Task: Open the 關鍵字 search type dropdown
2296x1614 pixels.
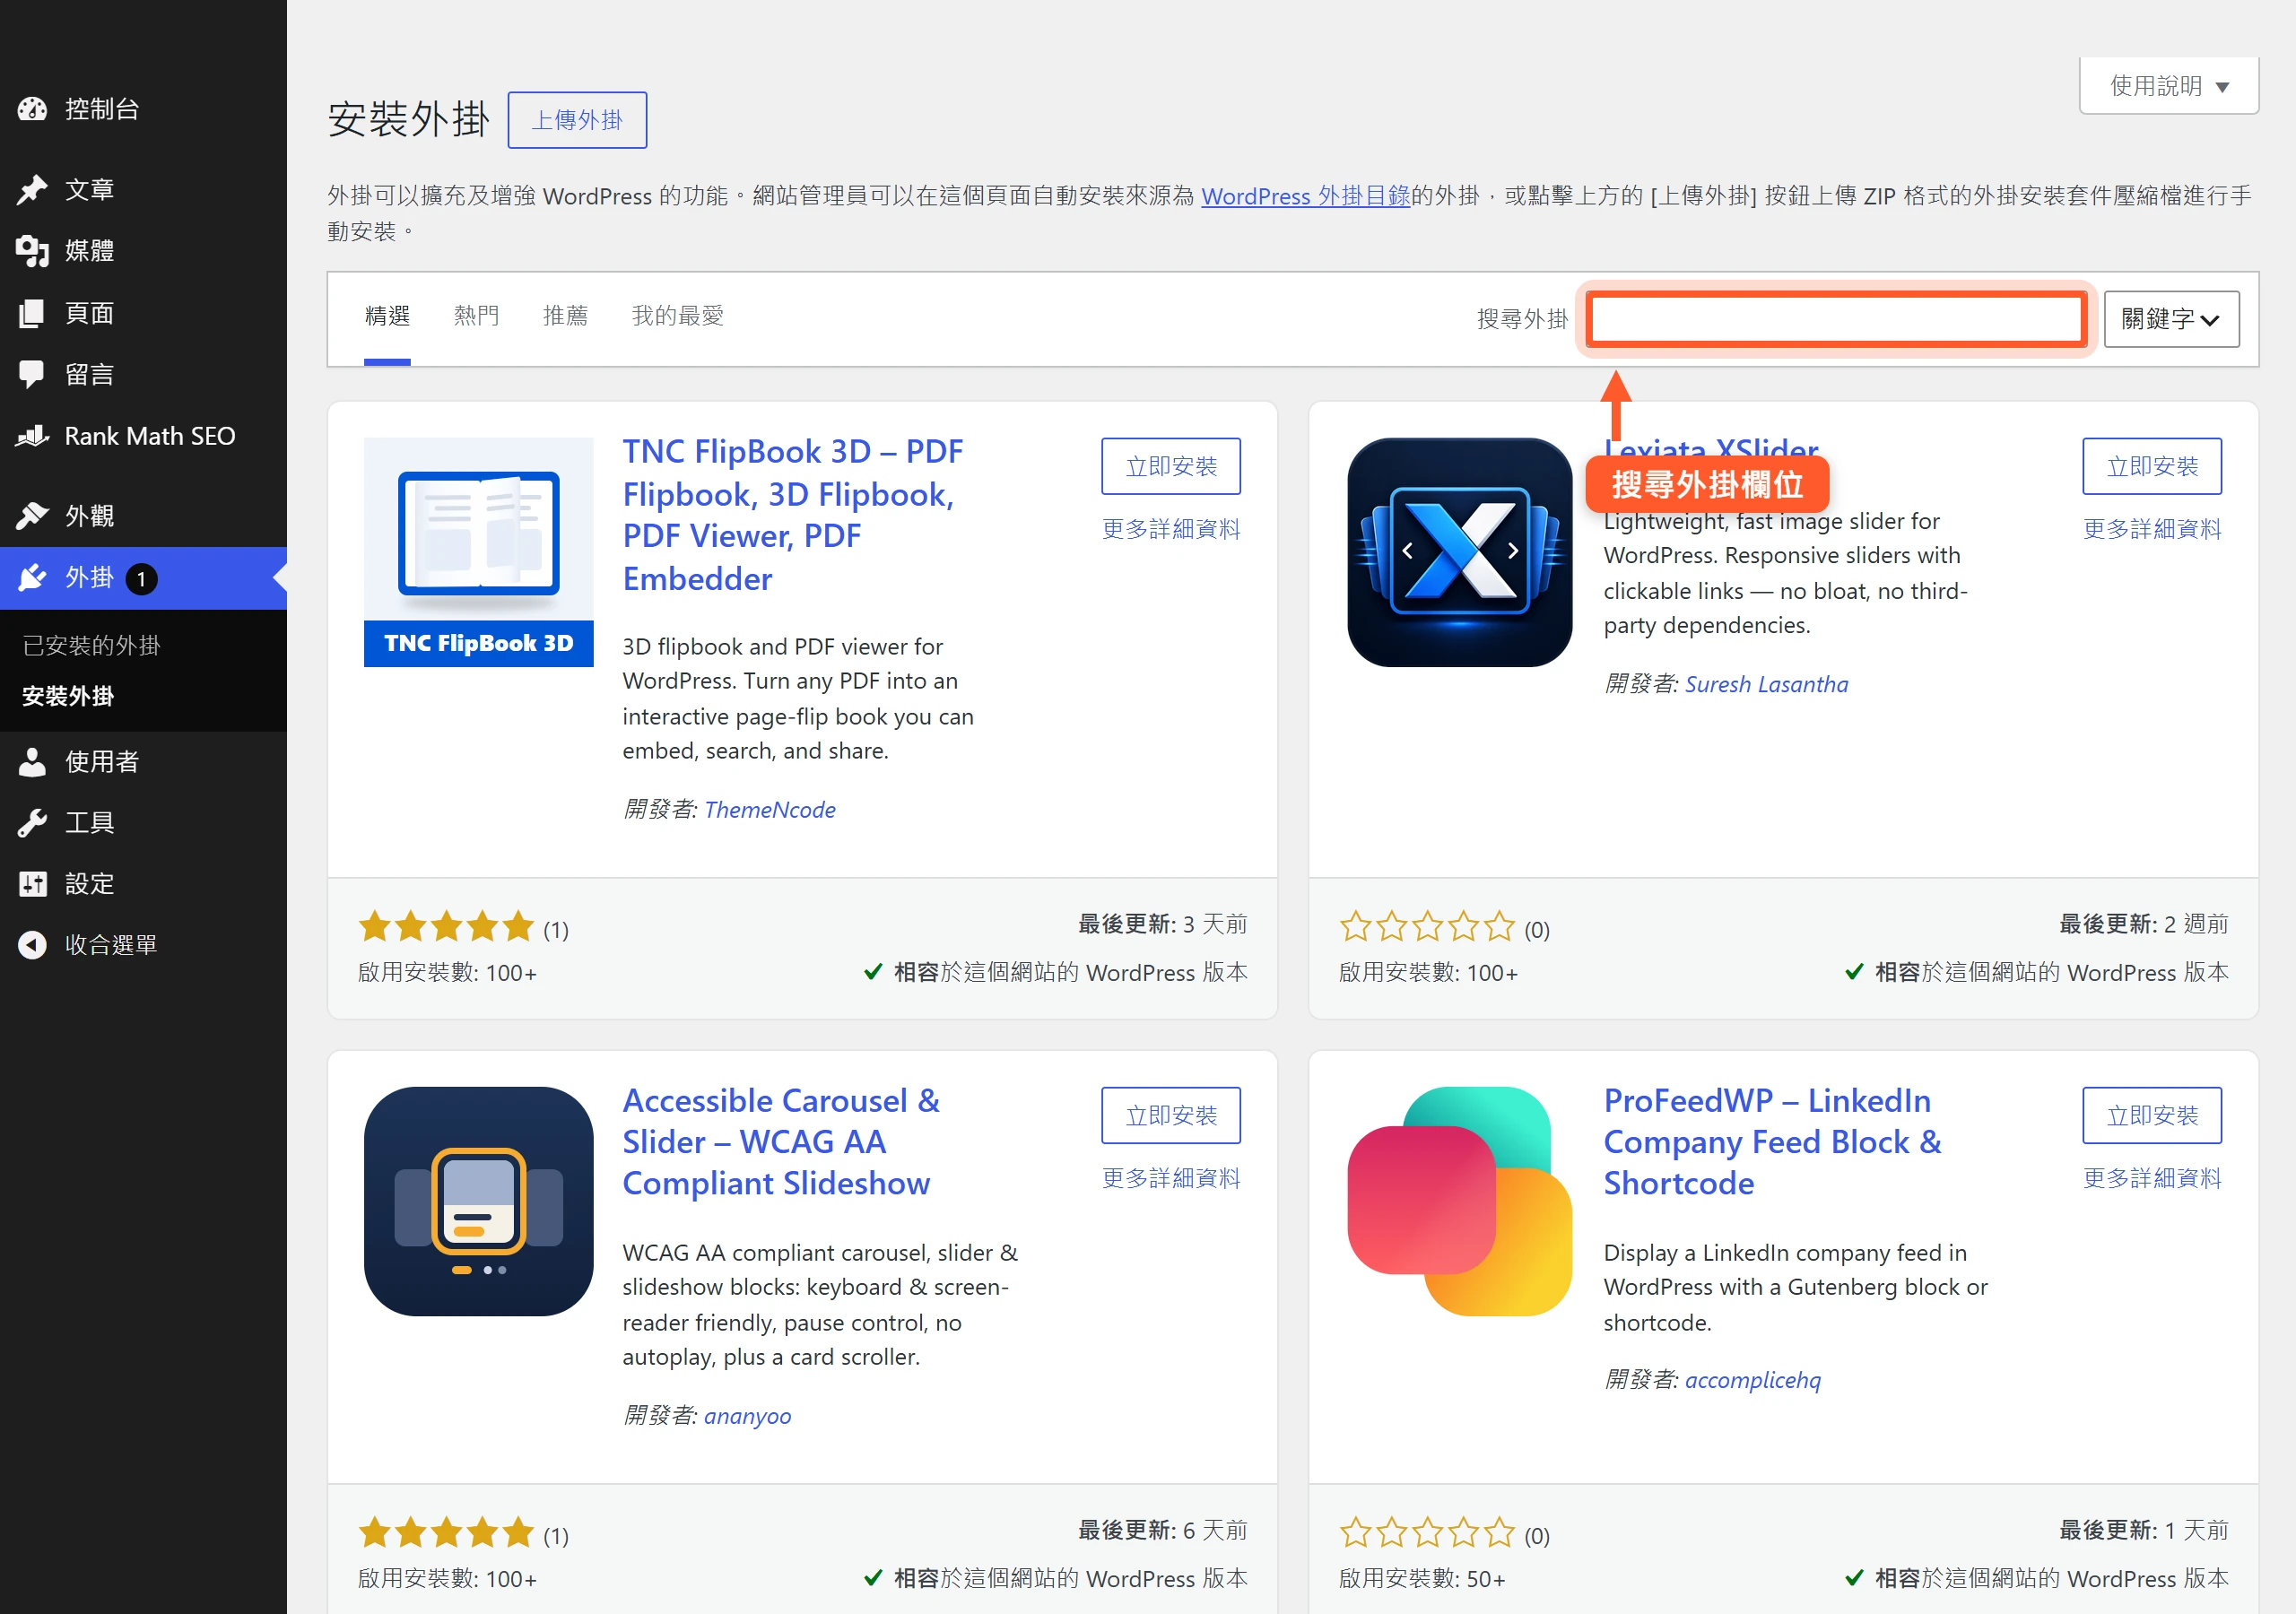Action: pos(2171,320)
